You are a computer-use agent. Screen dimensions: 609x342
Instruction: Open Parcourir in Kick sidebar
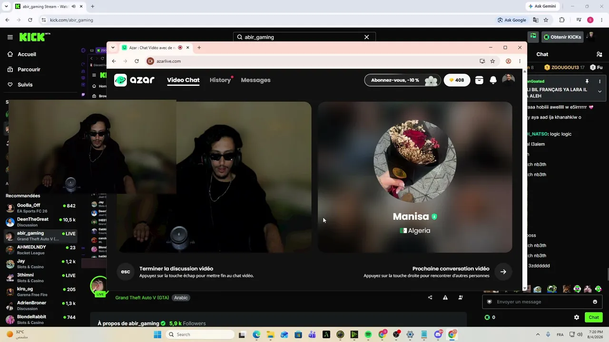click(29, 69)
